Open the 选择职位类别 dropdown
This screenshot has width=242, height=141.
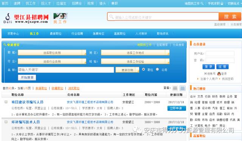(x=52, y=53)
